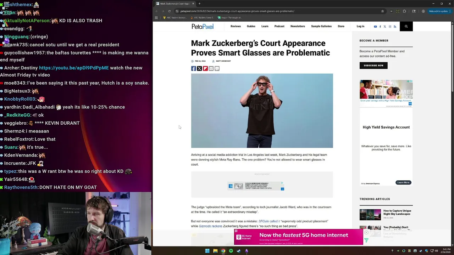Go to the Podcast section
This screenshot has width=454, height=255.
[x=279, y=26]
